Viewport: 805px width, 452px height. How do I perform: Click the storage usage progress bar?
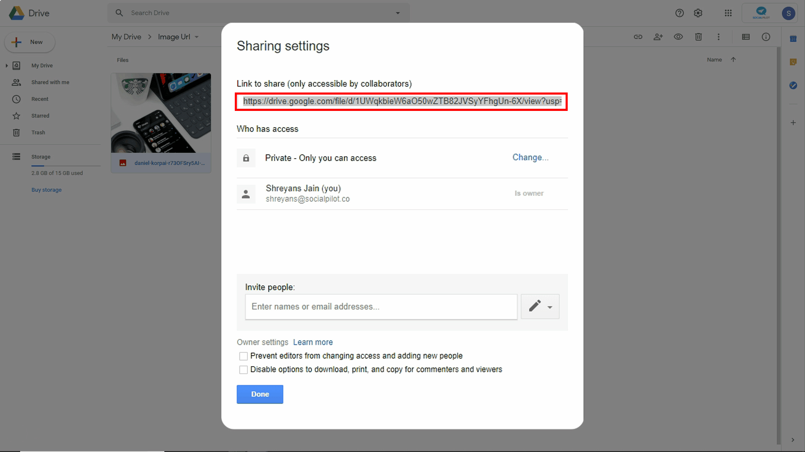pos(66,166)
